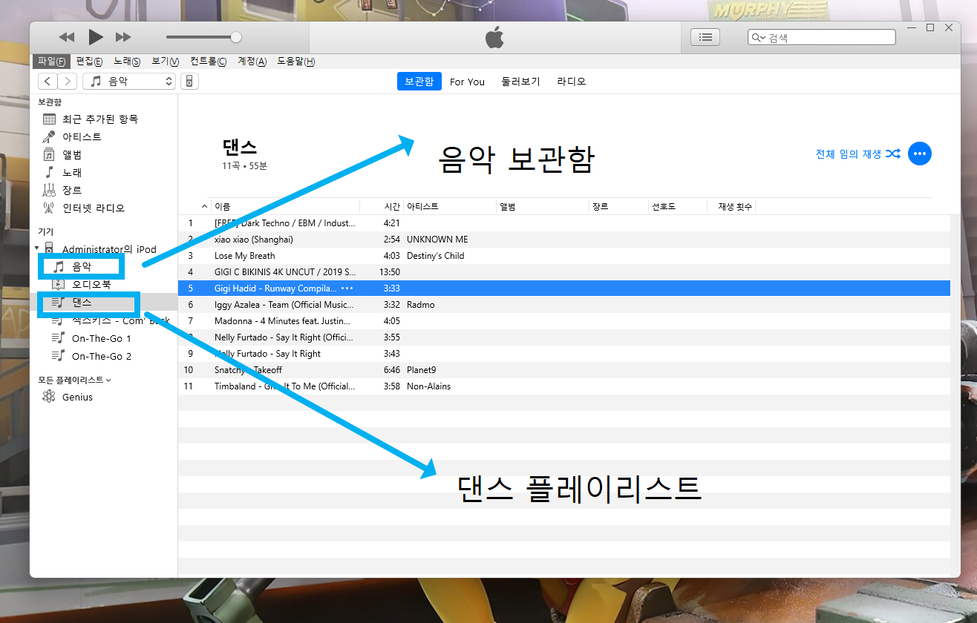Open the 파일 menu
Image resolution: width=977 pixels, height=623 pixels.
click(x=52, y=62)
